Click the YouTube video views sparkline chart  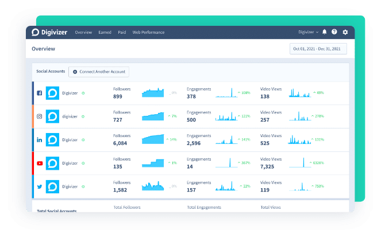coord(299,163)
